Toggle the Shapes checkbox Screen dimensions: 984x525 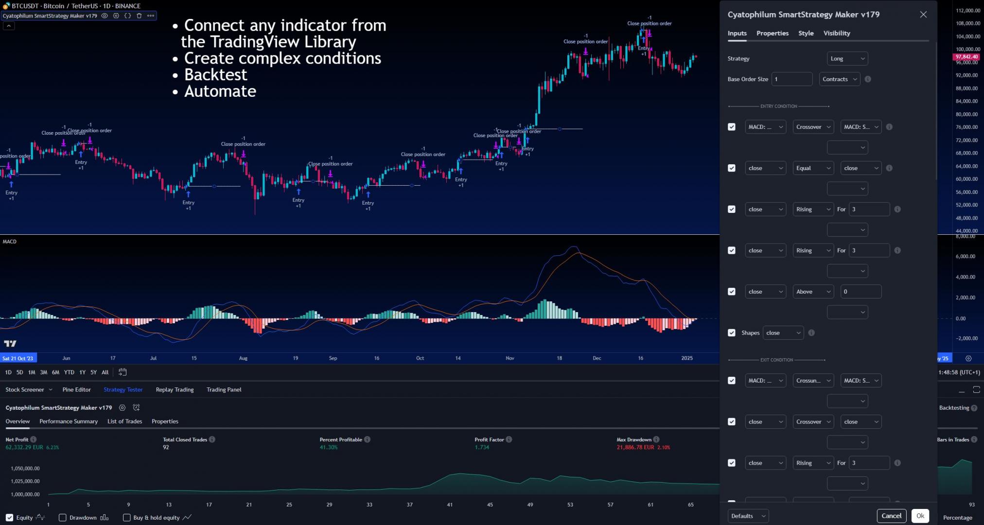[x=732, y=333]
